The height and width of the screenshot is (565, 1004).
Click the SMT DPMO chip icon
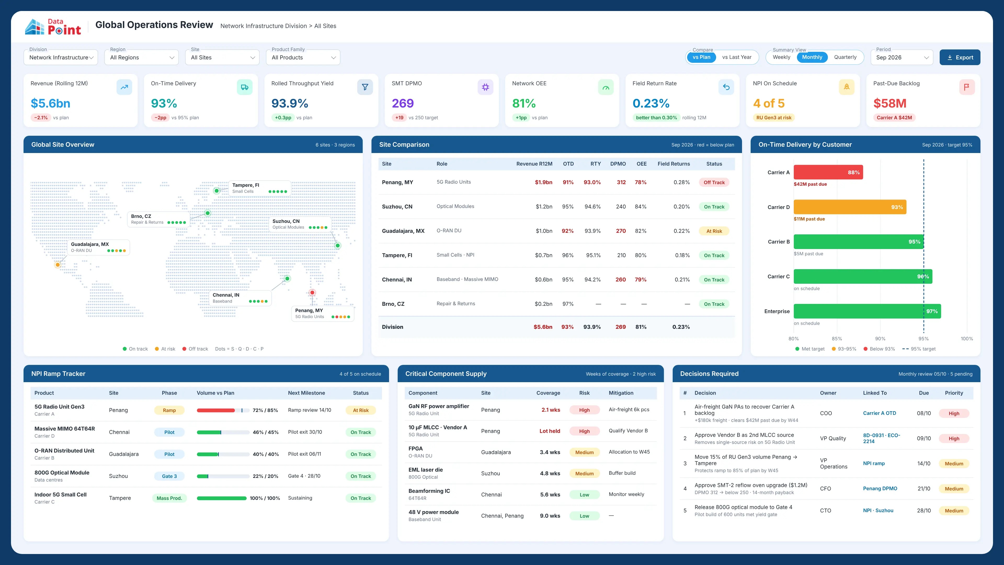coord(485,87)
